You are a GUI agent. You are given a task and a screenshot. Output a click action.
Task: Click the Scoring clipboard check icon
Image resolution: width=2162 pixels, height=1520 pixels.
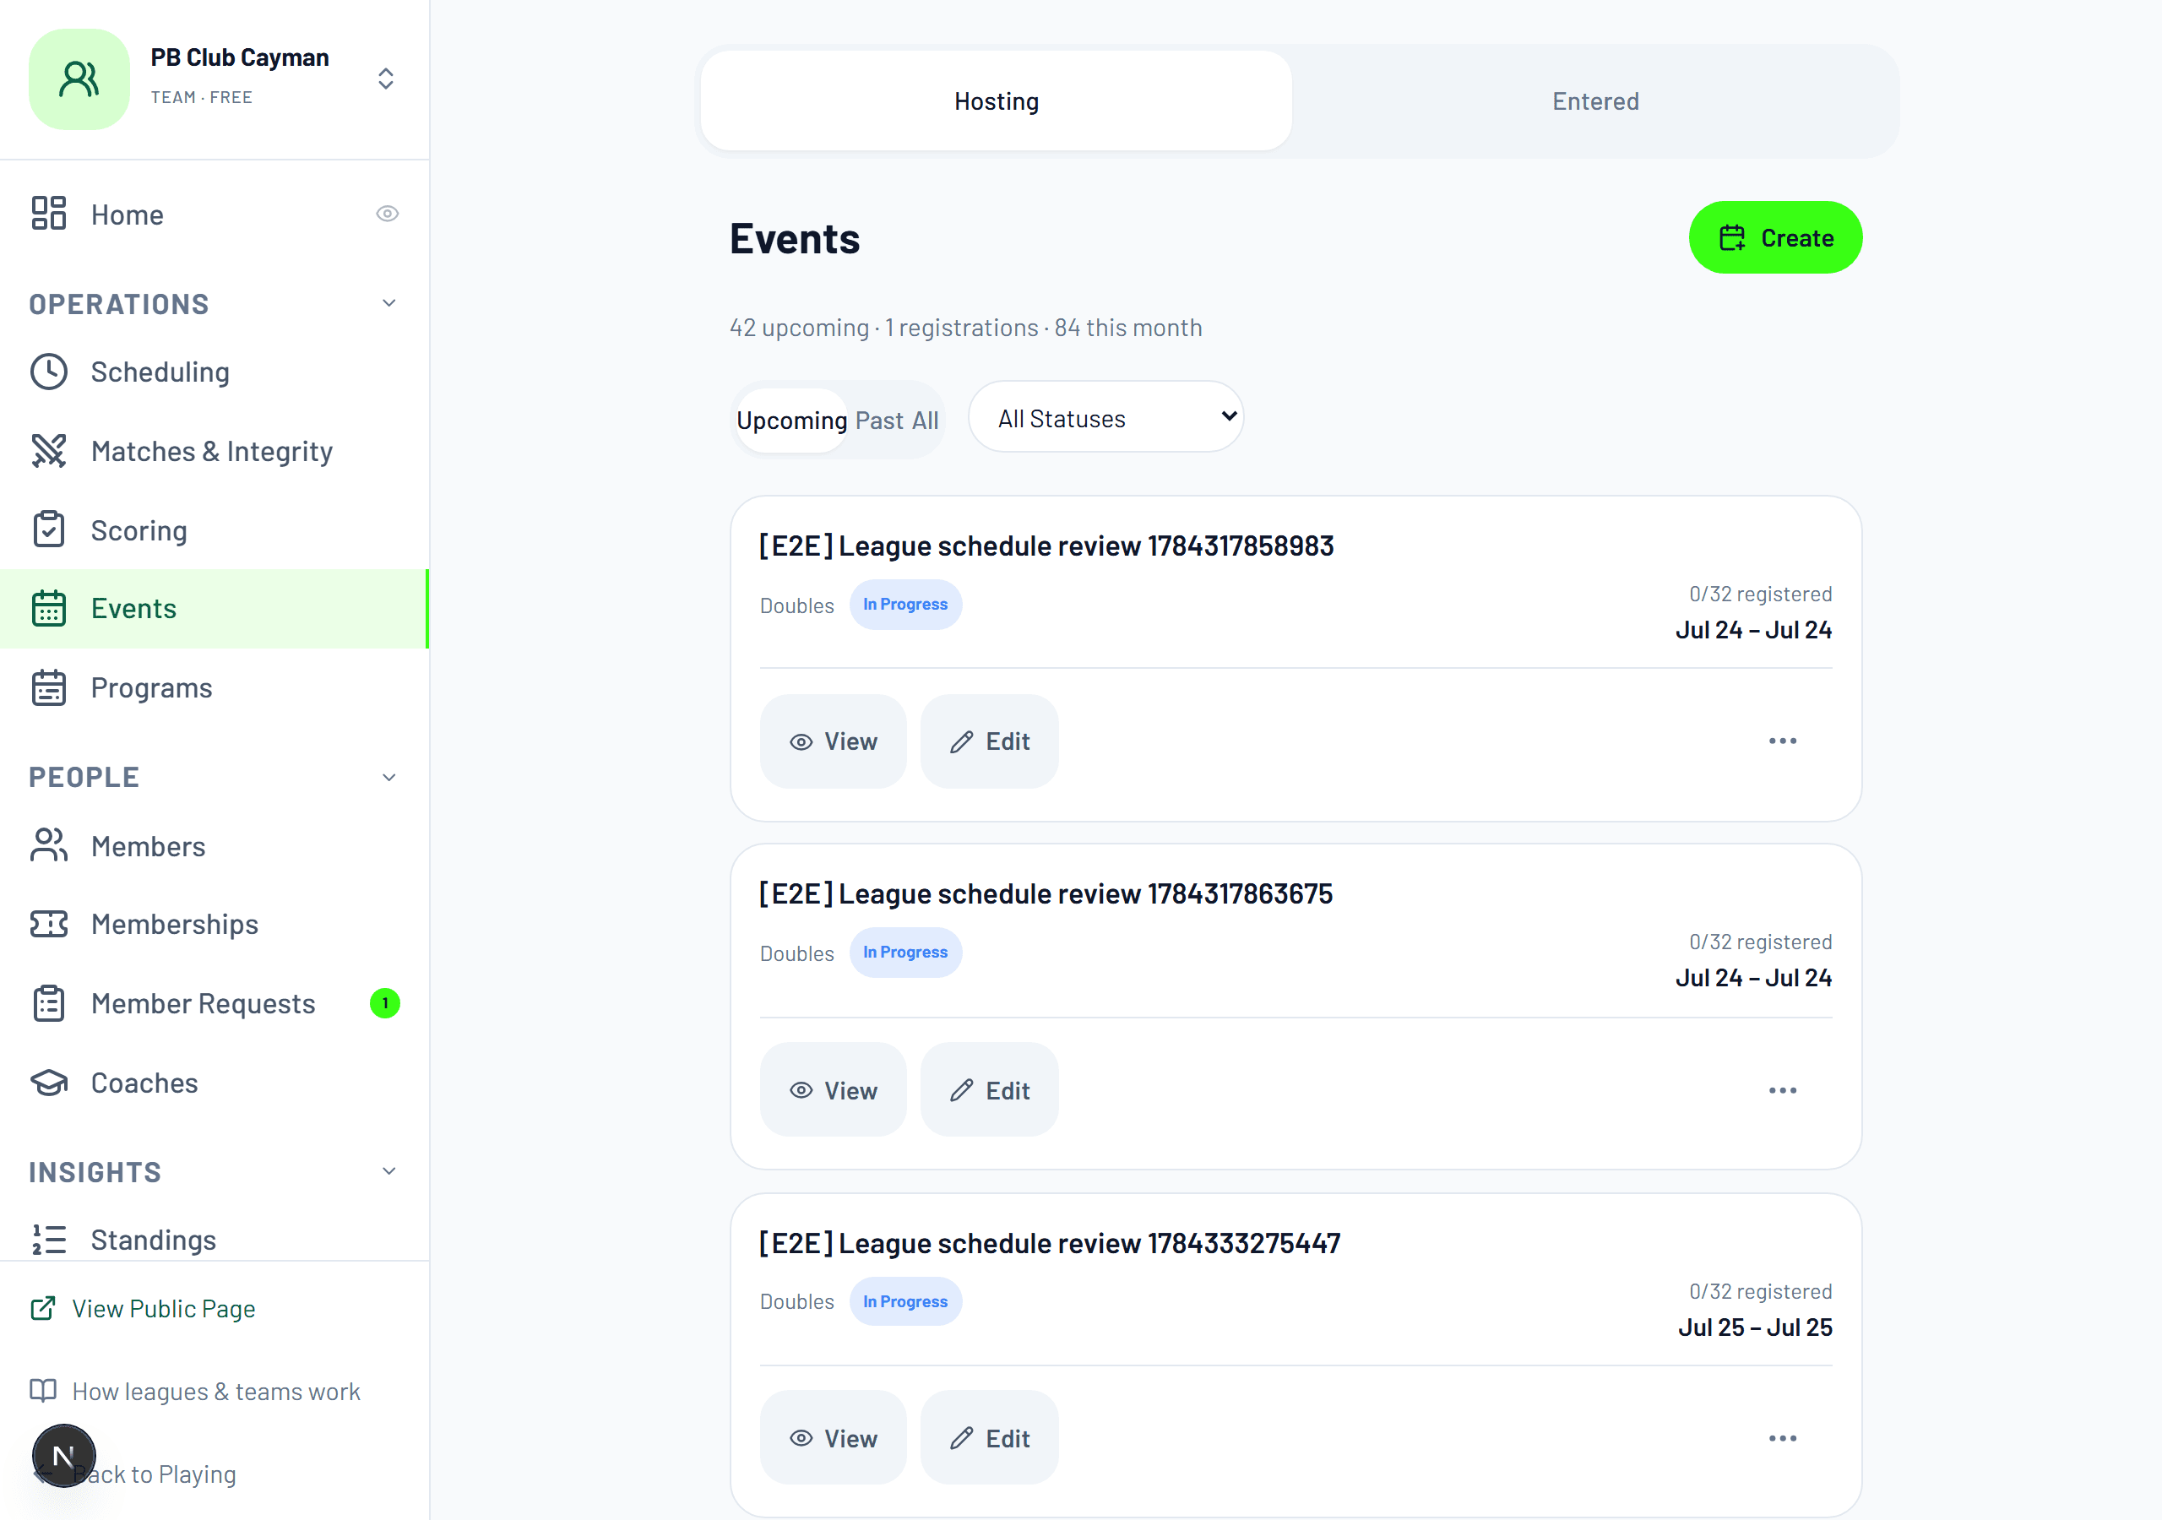click(49, 529)
